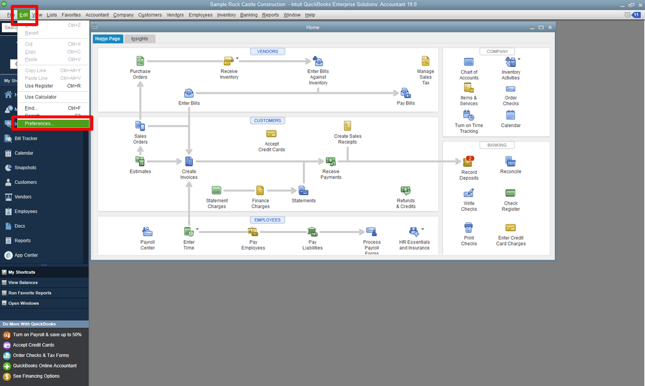Open the Sales Orders icon
645x386 pixels.
point(140,126)
